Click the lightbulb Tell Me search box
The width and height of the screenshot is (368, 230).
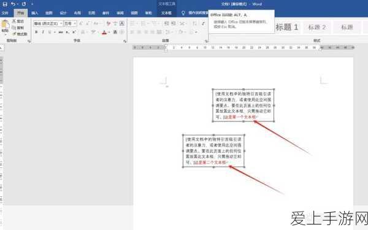pyautogui.click(x=195, y=13)
